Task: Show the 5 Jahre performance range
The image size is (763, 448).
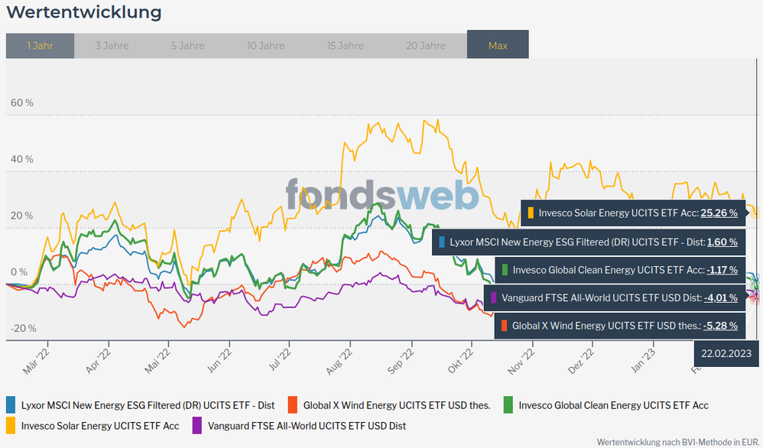Action: pos(187,46)
